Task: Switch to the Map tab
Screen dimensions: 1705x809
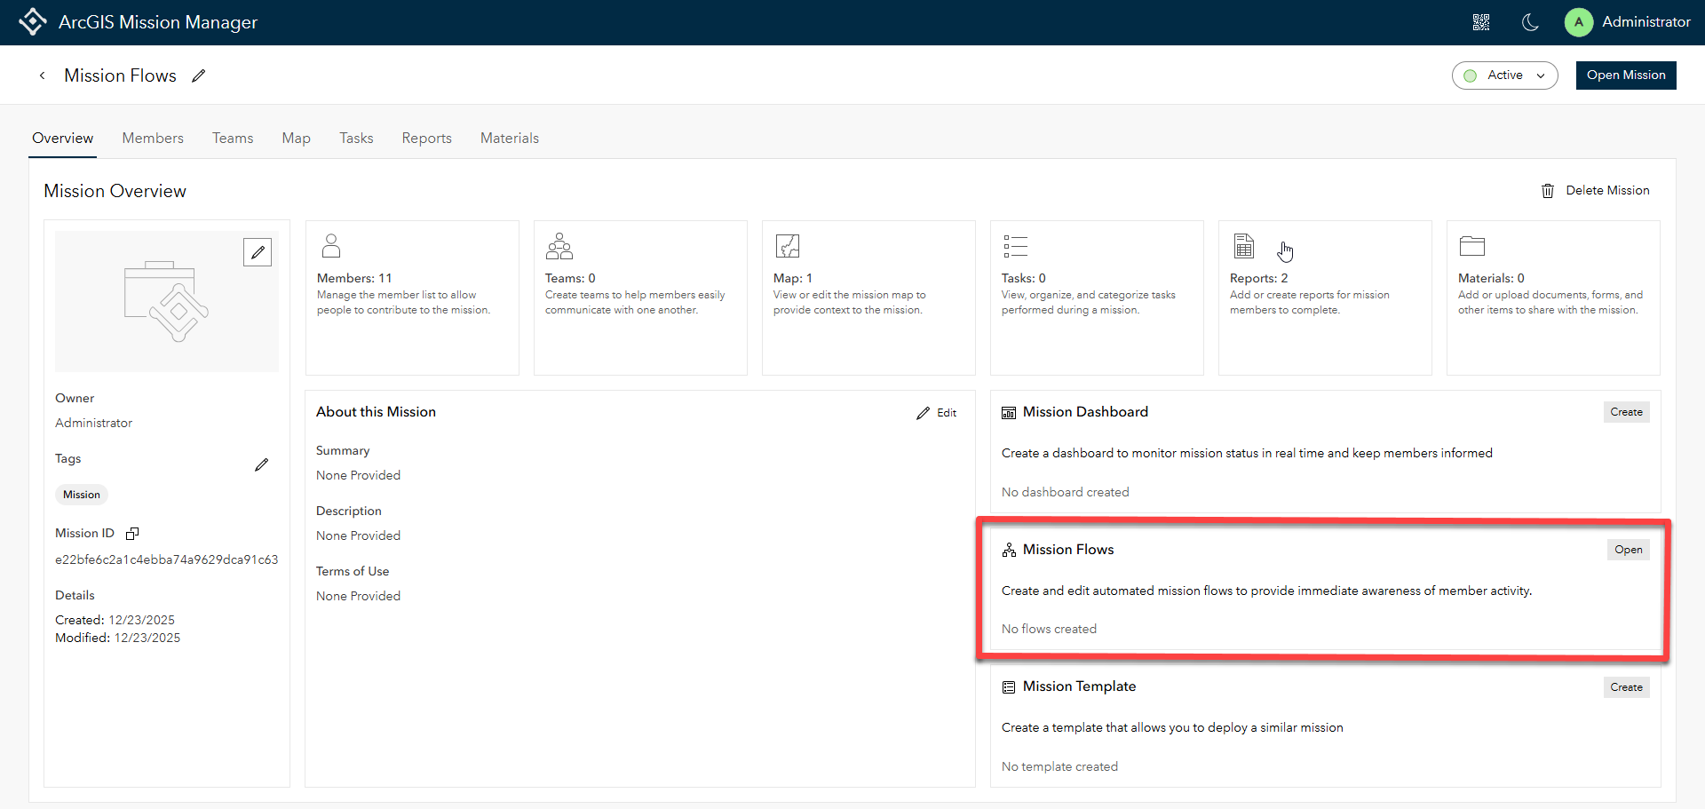Action: coord(297,138)
